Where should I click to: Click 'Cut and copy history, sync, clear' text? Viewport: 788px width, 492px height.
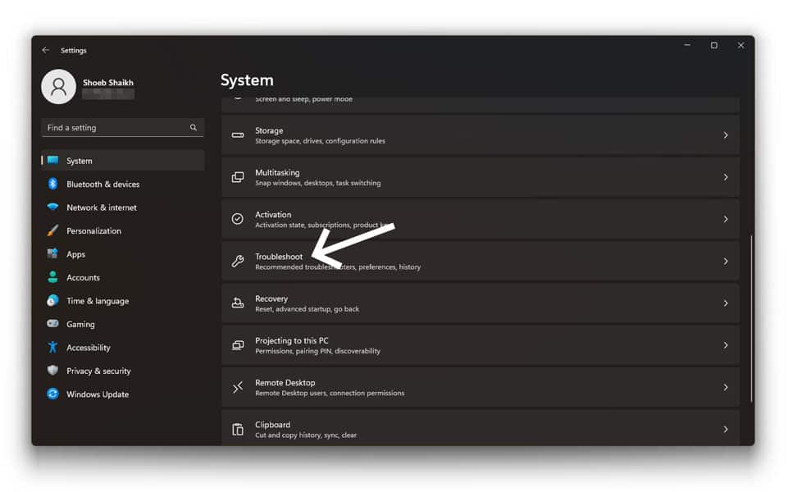point(306,435)
